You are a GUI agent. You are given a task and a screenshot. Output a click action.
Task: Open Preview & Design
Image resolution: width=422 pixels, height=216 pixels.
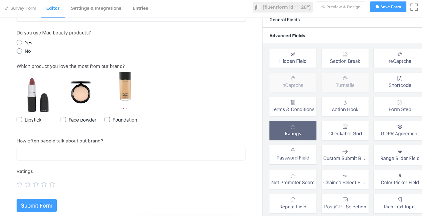(x=341, y=7)
